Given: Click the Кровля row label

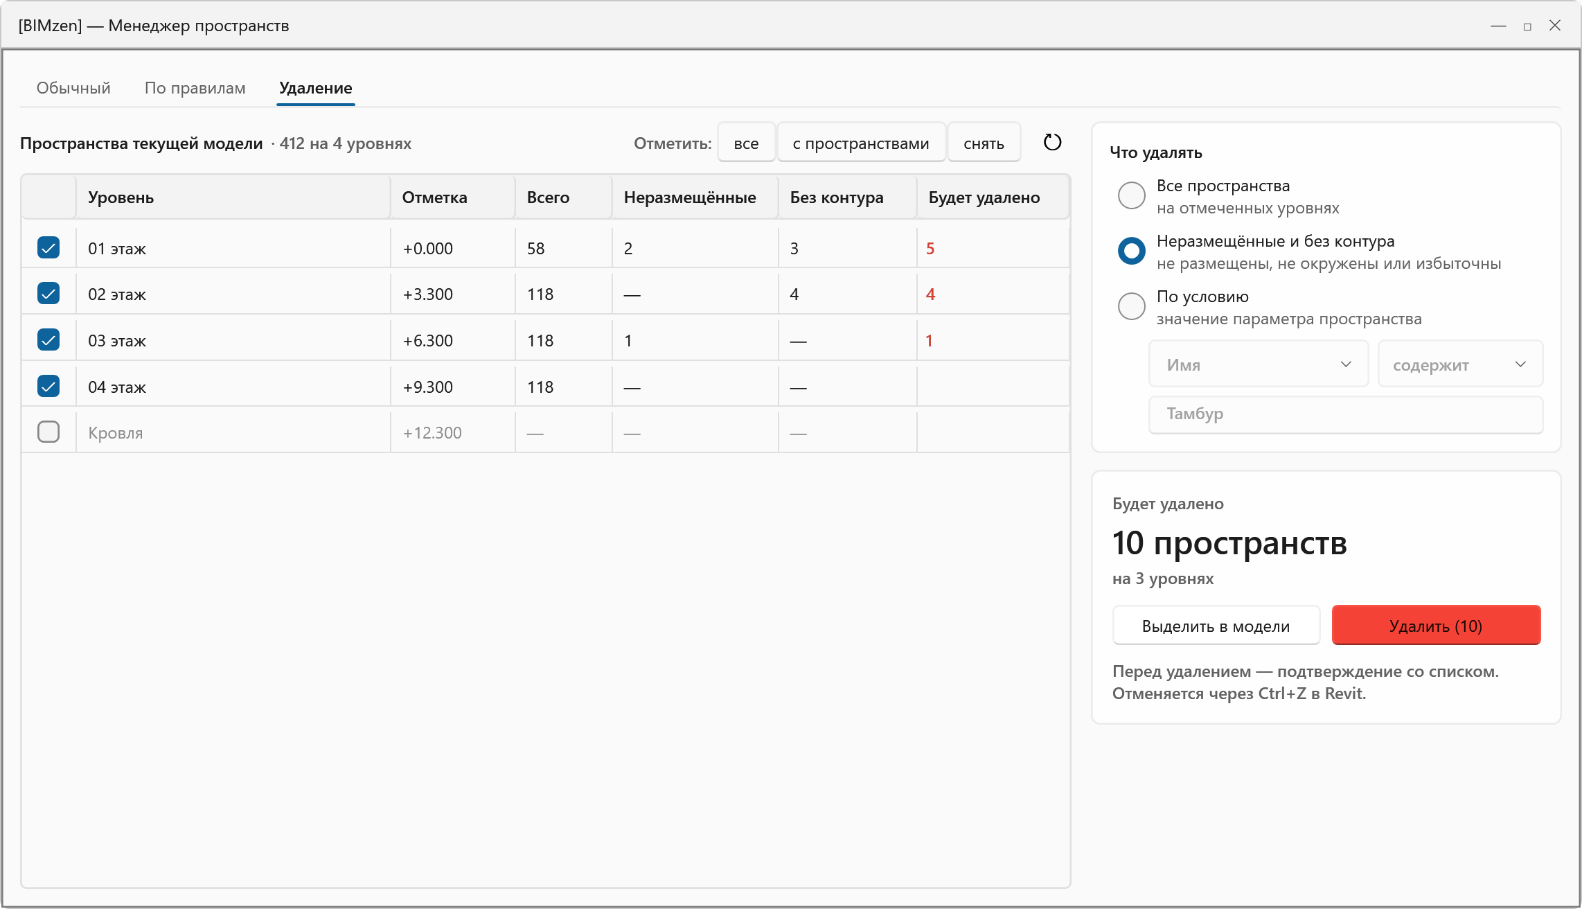Looking at the screenshot, I should click(x=116, y=433).
